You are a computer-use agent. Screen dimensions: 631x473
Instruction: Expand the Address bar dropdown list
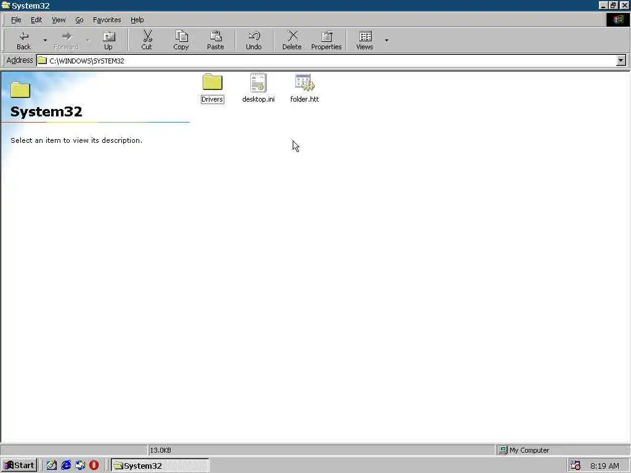click(621, 61)
